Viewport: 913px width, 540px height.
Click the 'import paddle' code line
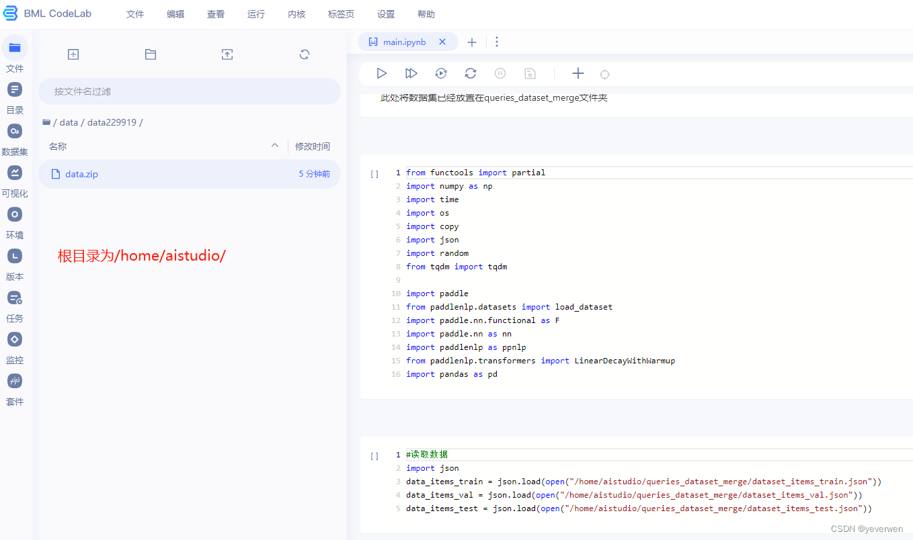point(437,294)
